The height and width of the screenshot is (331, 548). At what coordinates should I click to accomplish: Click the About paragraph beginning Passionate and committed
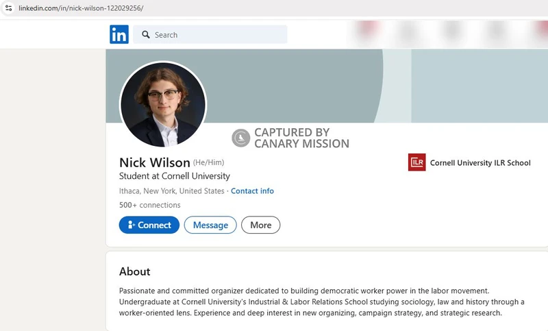coord(321,302)
